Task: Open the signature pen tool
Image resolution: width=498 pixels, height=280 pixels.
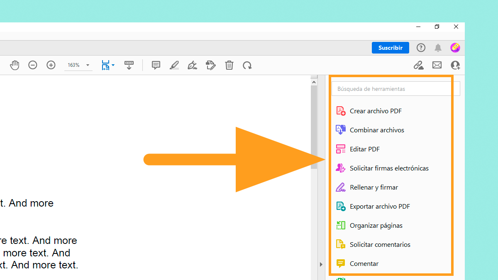Action: [192, 65]
